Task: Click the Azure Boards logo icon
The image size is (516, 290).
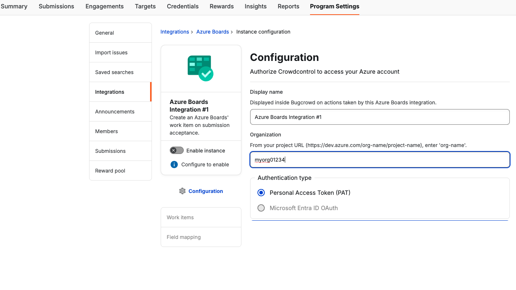Action: [200, 68]
